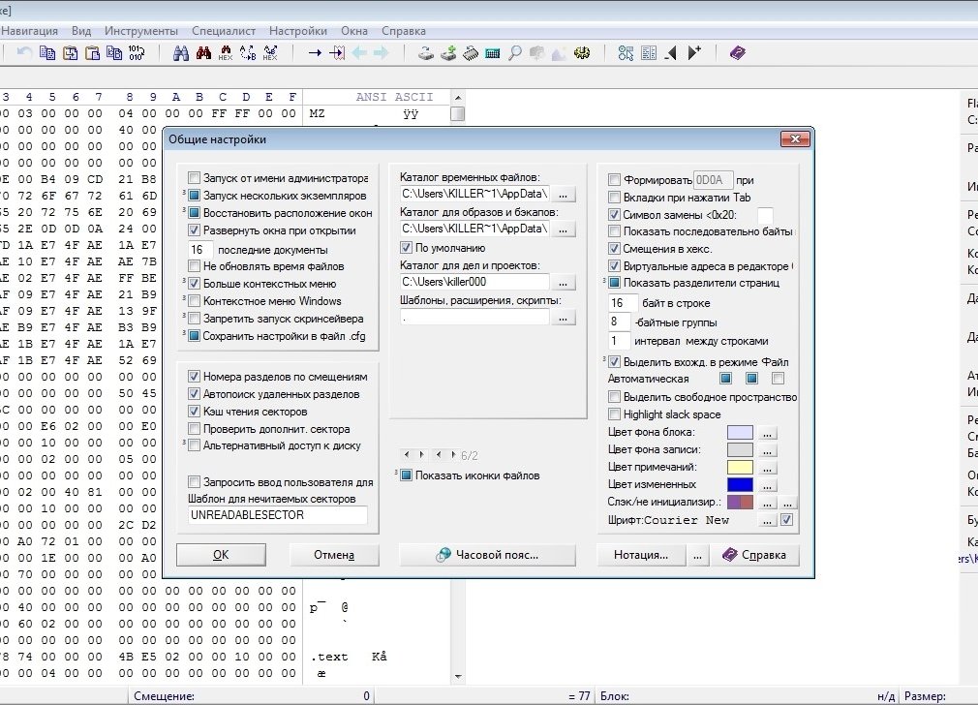Screen dimensions: 978x705
Task: Enable 'Проверить дополнит. сектора' checkbox
Action: pos(194,429)
